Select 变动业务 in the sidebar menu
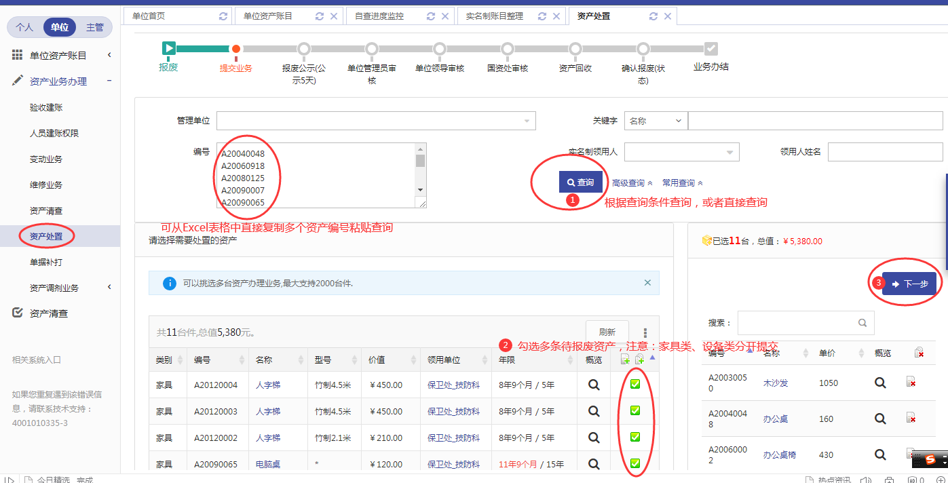 tap(46, 159)
